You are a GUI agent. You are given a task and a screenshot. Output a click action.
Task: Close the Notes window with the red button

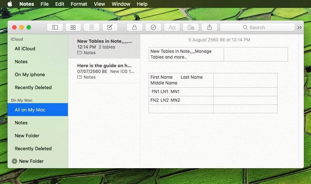click(14, 27)
